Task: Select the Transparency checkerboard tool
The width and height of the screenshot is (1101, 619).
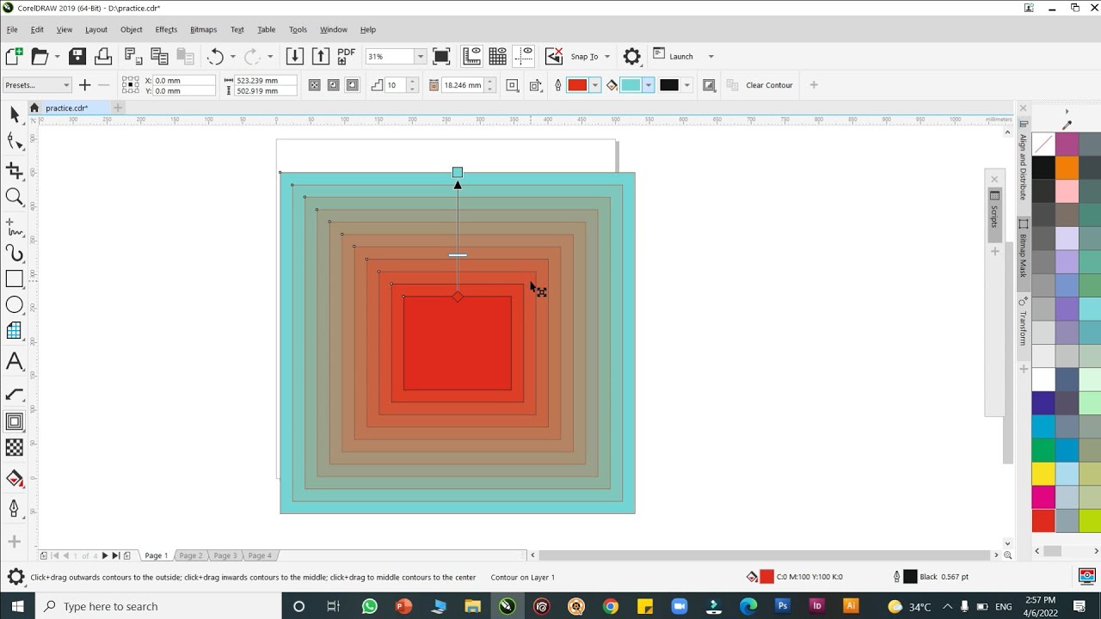Action: pos(15,448)
